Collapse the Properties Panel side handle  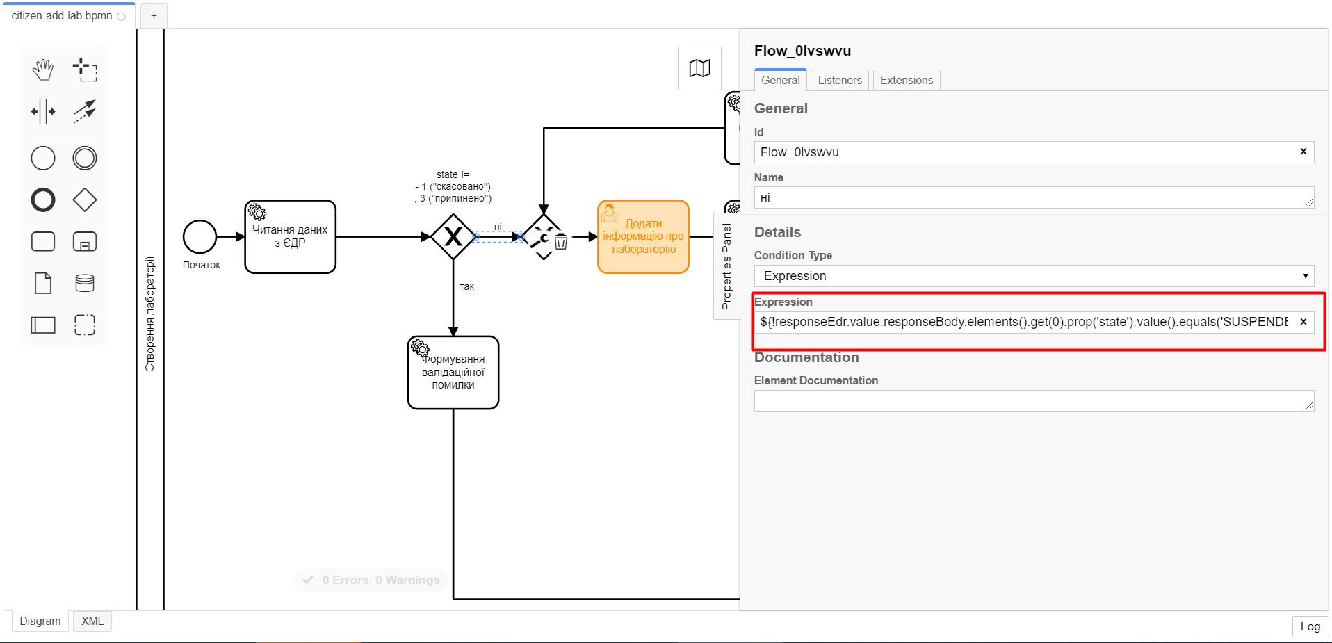click(726, 266)
